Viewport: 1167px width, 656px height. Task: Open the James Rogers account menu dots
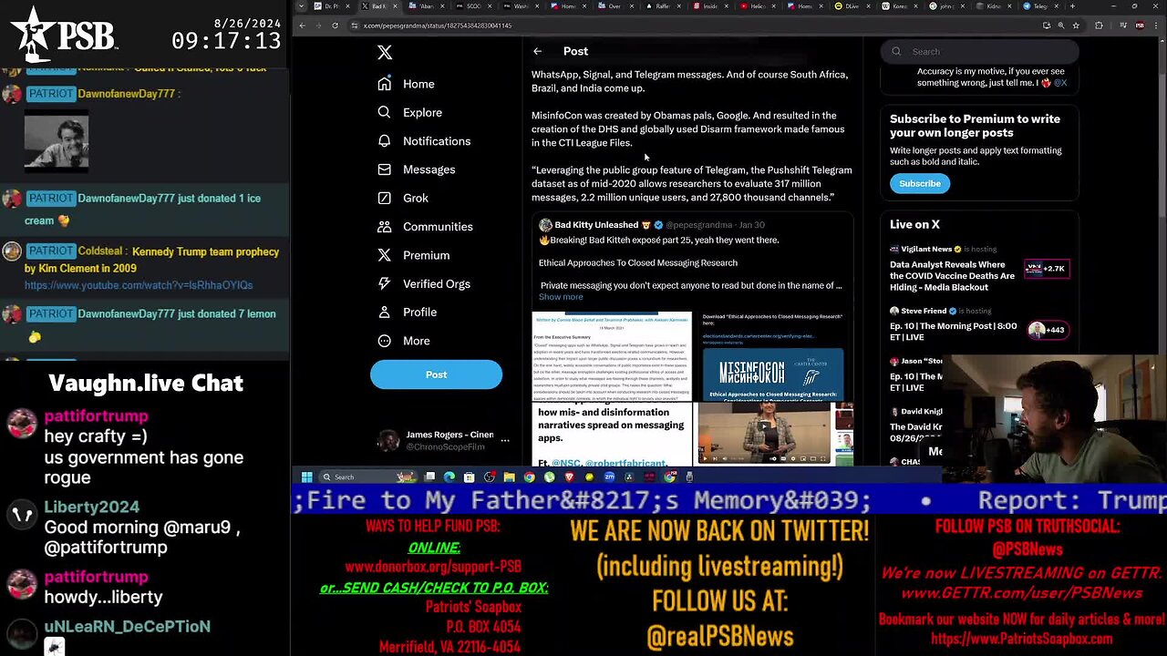point(505,441)
